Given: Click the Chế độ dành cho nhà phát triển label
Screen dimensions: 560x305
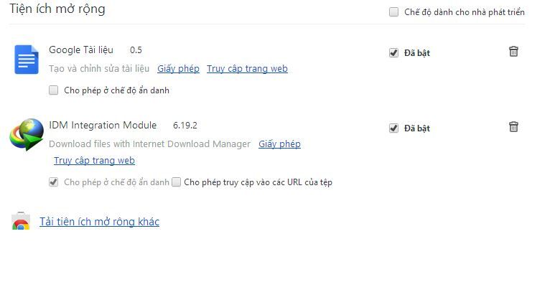Looking at the screenshot, I should click(465, 12).
